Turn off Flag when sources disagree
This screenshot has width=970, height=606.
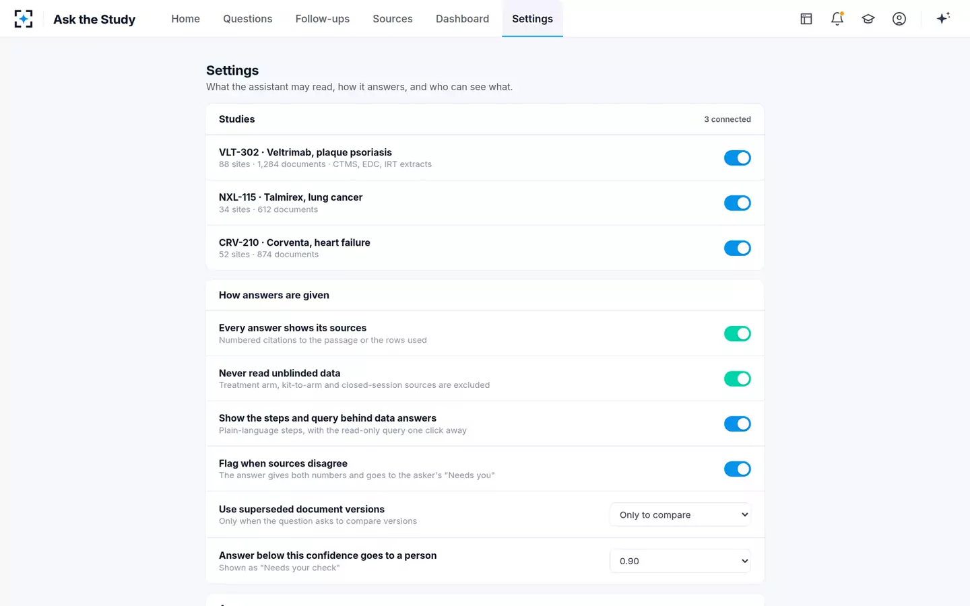tap(738, 469)
